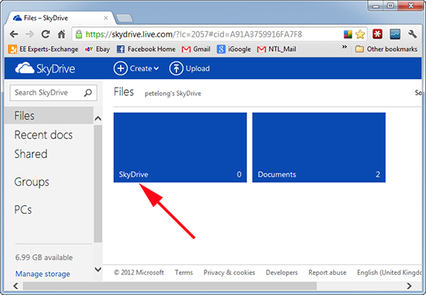
Task: Click the sidebar vertical scrollbar thumb
Action: click(98, 184)
